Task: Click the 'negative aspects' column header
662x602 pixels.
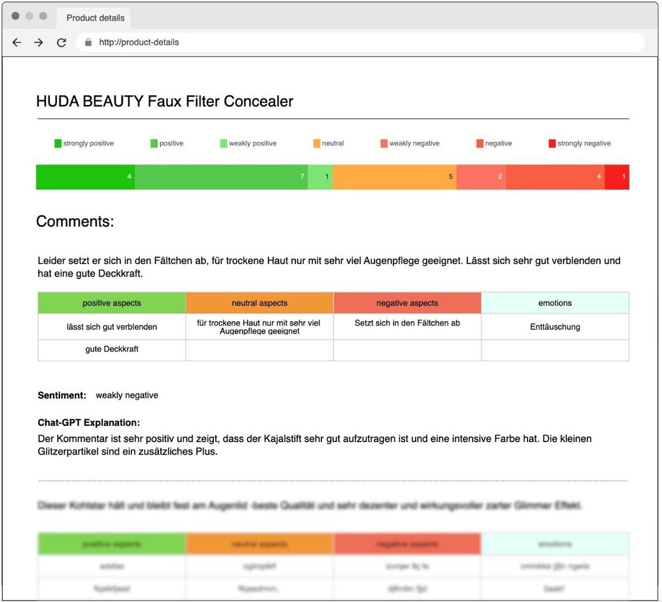Action: (x=407, y=303)
